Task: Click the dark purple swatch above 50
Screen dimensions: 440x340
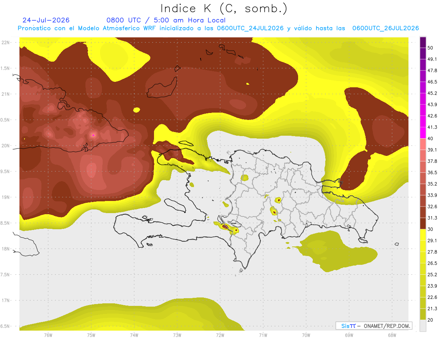Action: tap(423, 42)
